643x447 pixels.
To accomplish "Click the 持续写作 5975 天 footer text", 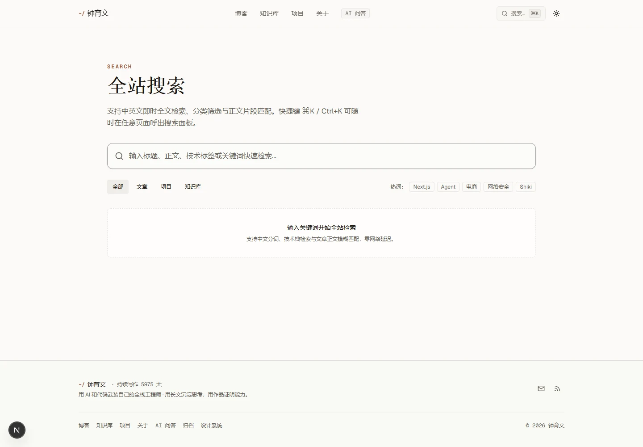I will click(x=139, y=384).
